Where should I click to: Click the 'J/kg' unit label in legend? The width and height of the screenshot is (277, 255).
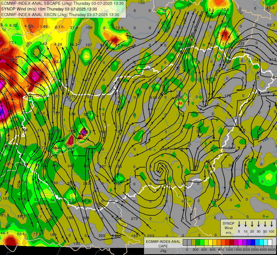coord(163,251)
